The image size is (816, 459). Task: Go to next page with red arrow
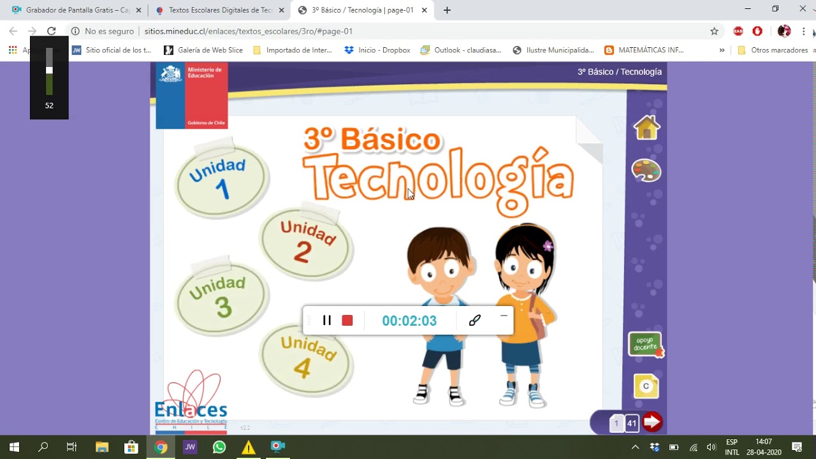(652, 422)
